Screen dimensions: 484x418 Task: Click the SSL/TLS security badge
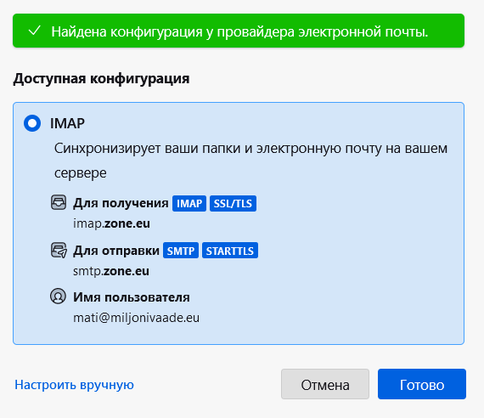coord(233,204)
